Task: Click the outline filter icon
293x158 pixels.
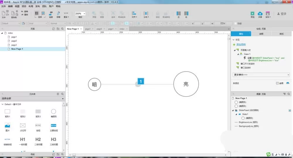Action: (284, 94)
